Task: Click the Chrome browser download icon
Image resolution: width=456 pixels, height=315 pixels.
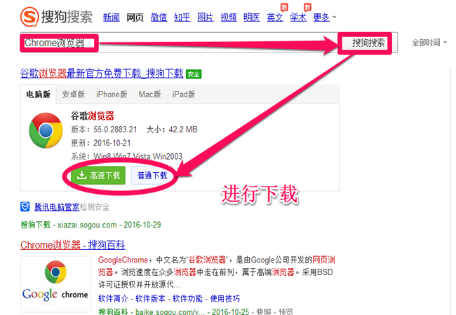Action: [x=46, y=130]
